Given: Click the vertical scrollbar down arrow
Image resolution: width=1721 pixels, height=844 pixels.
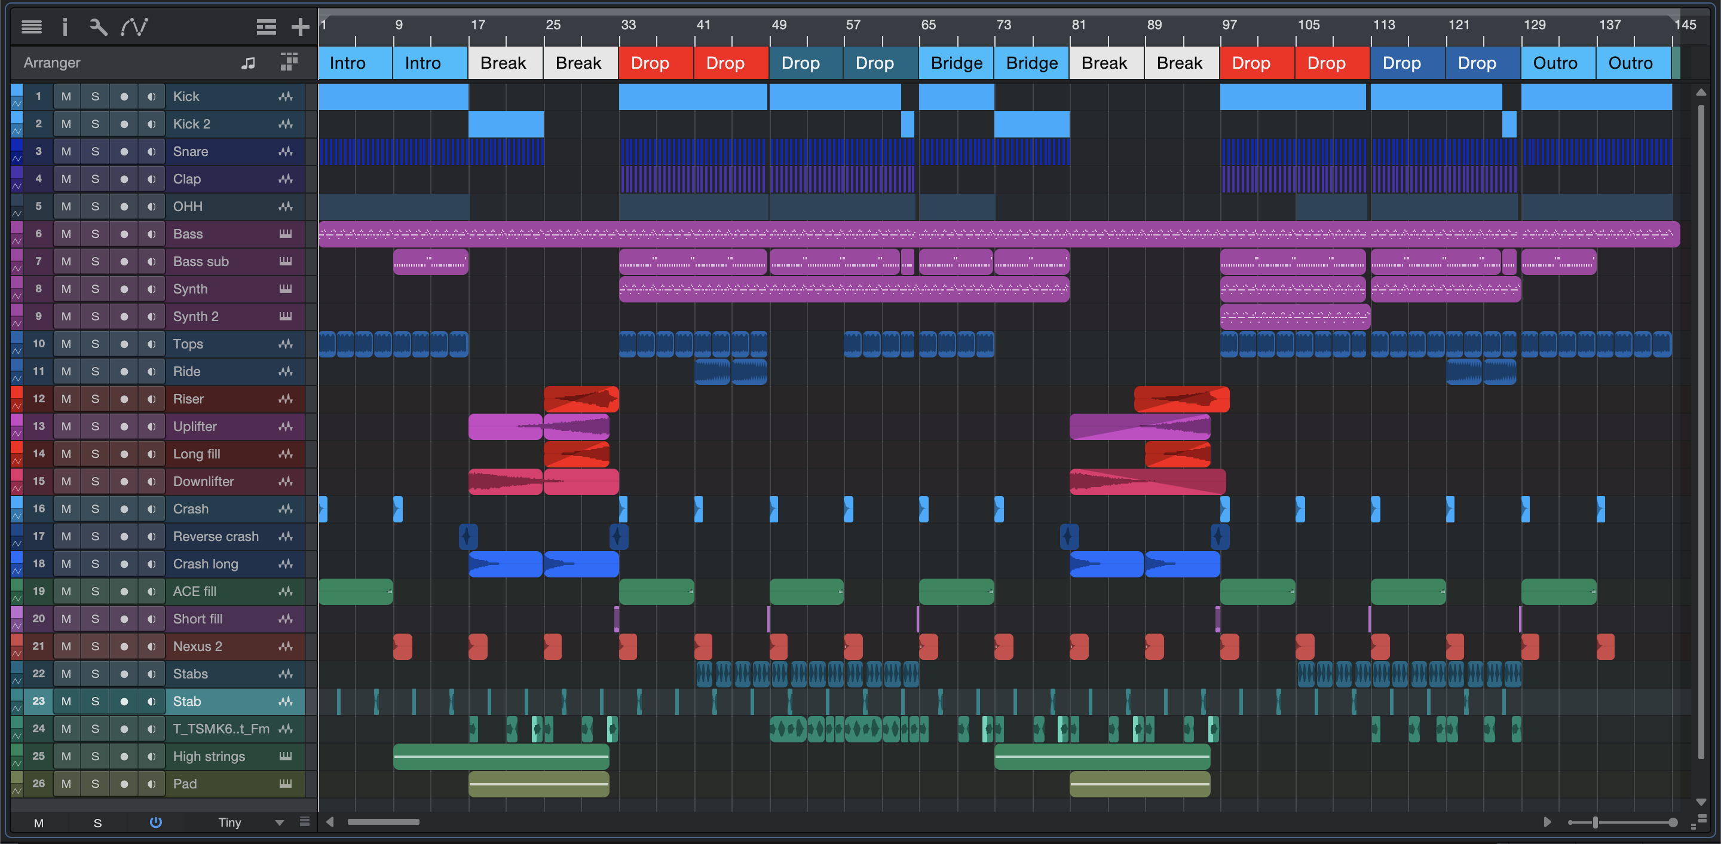Looking at the screenshot, I should click(1701, 801).
